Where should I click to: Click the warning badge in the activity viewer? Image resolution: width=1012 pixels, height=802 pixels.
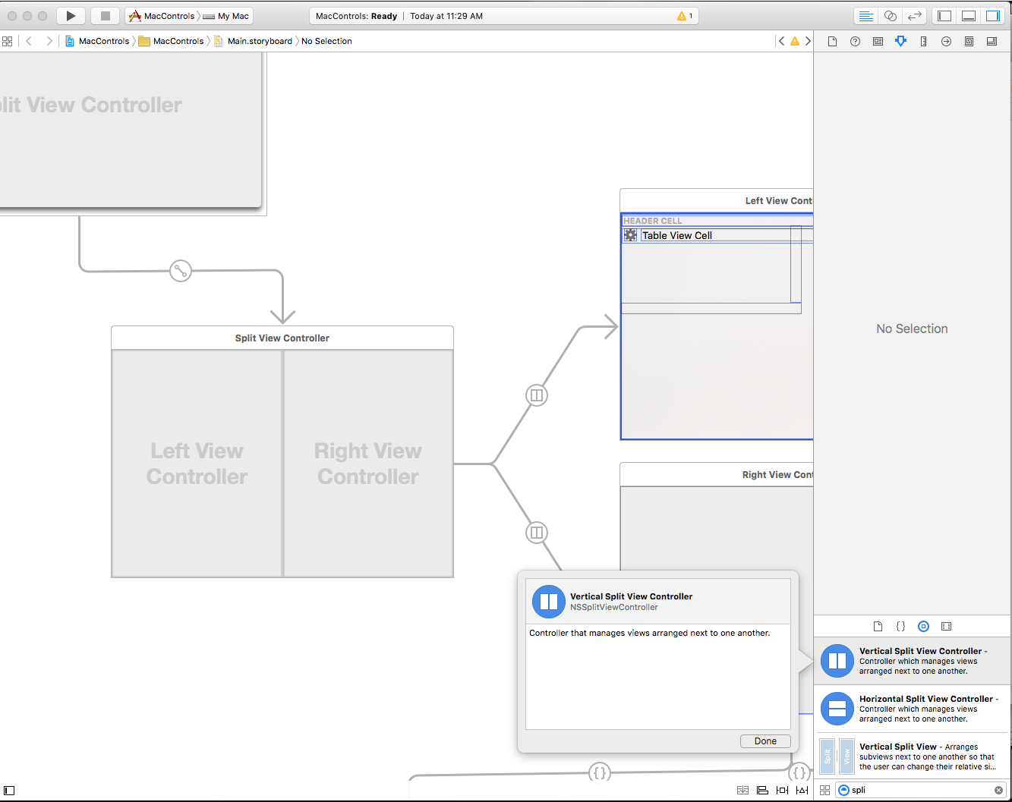pyautogui.click(x=682, y=15)
